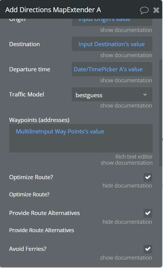Hide documentation for Provide Route Alternatives
The image size is (163, 268).
click(127, 222)
